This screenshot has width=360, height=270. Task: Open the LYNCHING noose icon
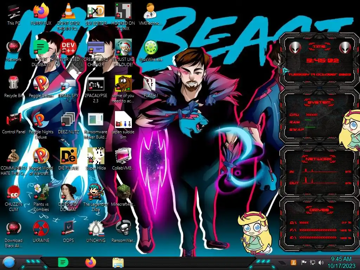96,228
